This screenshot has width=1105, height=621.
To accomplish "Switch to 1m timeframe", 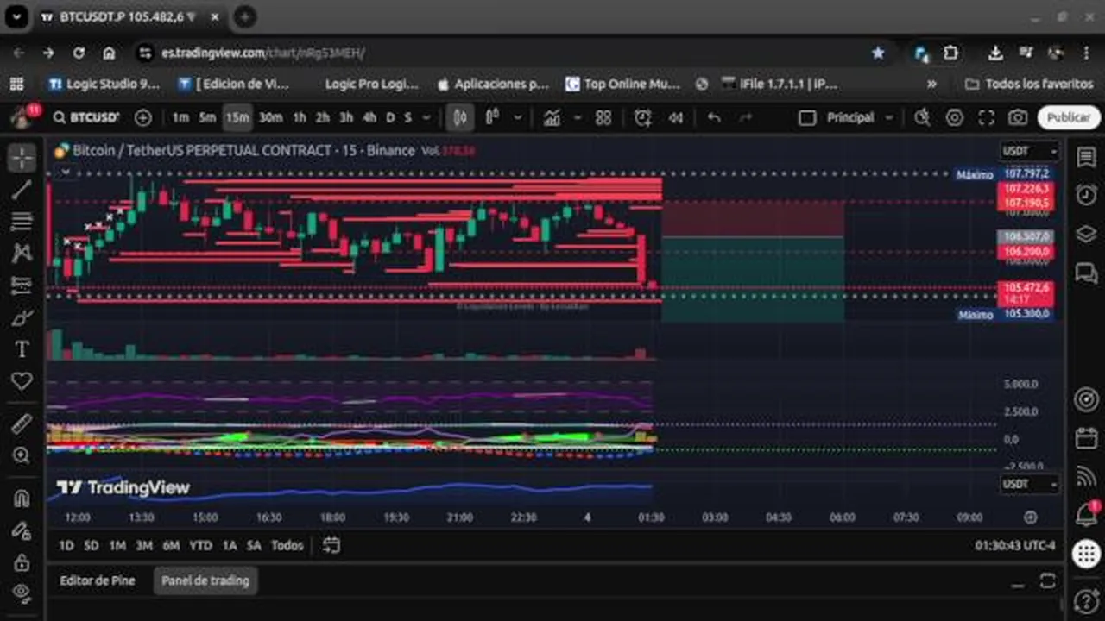I will [180, 117].
